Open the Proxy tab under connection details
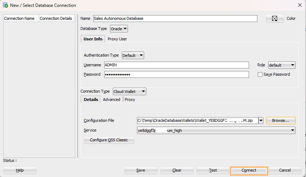The image size is (306, 177). (130, 99)
